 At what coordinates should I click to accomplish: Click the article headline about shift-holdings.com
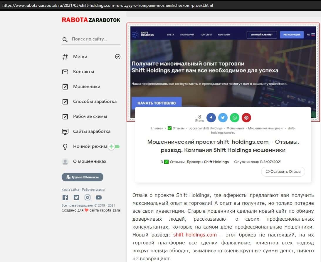[x=223, y=146]
